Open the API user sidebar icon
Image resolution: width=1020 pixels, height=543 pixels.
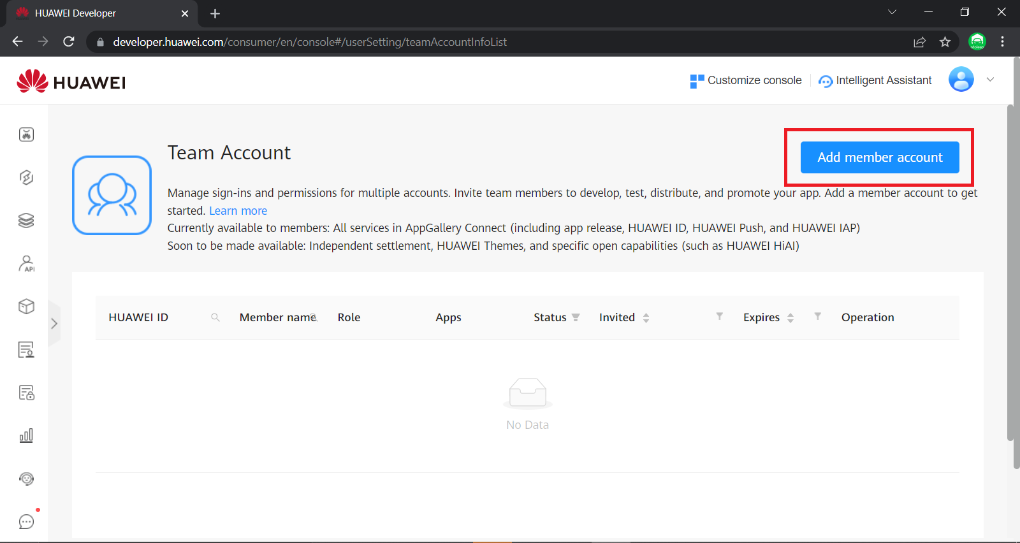pos(26,264)
